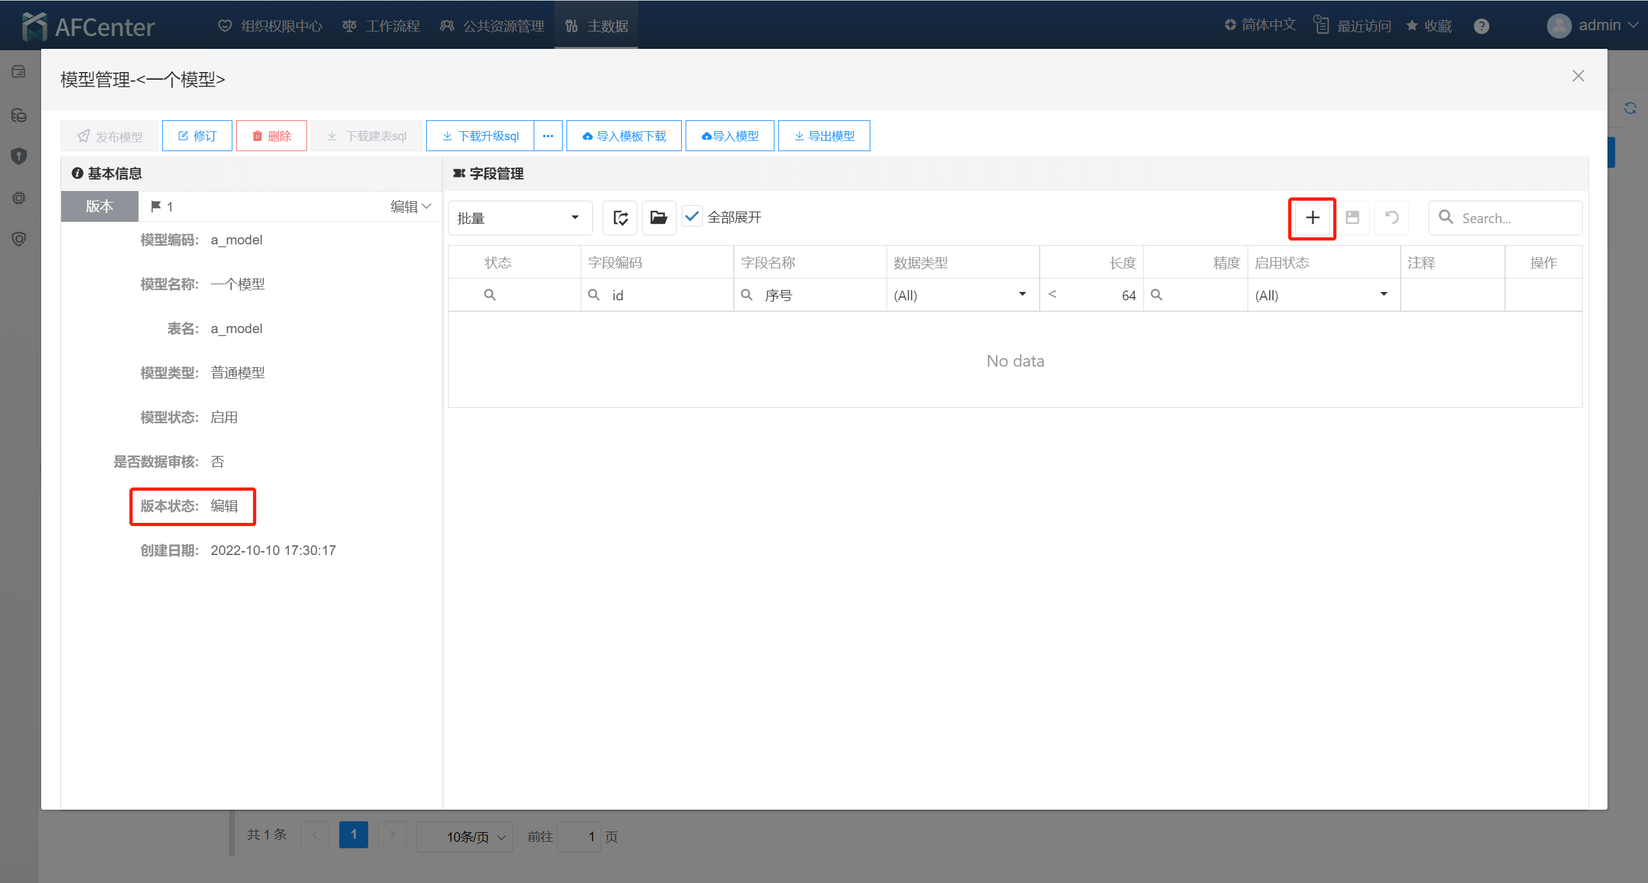Screen dimensions: 1648x883
Task: Open the 批量 batch dropdown
Action: 520,218
